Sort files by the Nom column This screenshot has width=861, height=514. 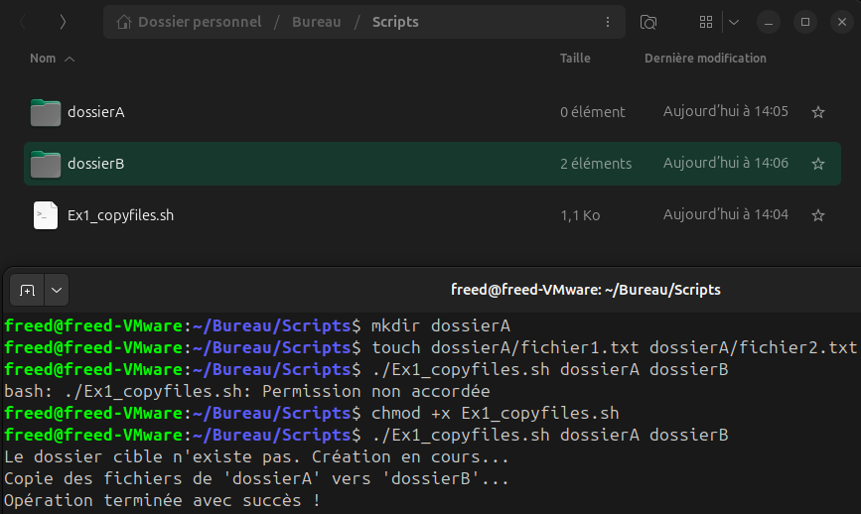pos(43,59)
